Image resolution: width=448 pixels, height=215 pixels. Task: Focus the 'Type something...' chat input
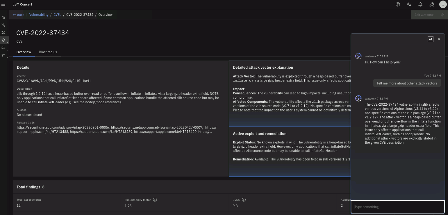(397, 207)
